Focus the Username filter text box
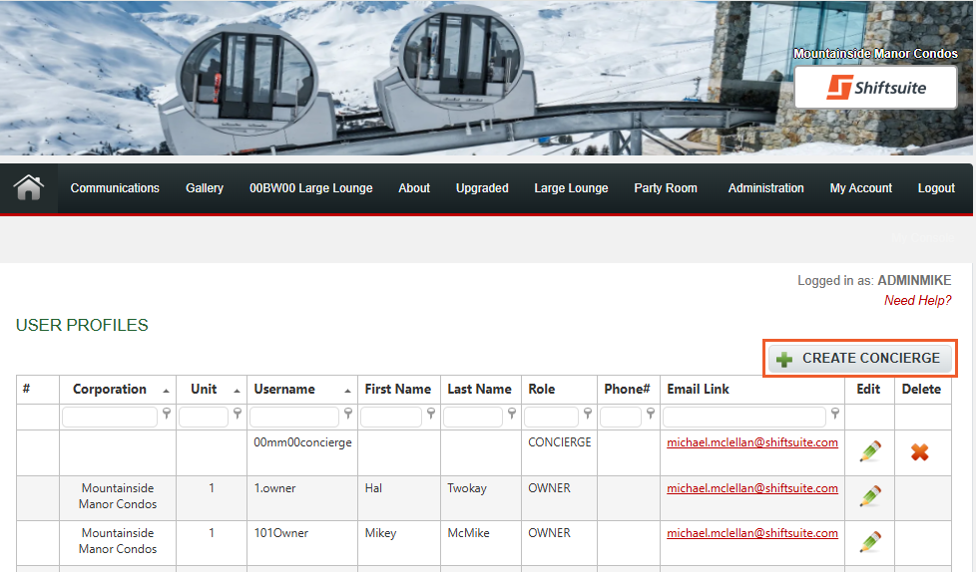Viewport: 976px width, 572px height. [x=293, y=417]
